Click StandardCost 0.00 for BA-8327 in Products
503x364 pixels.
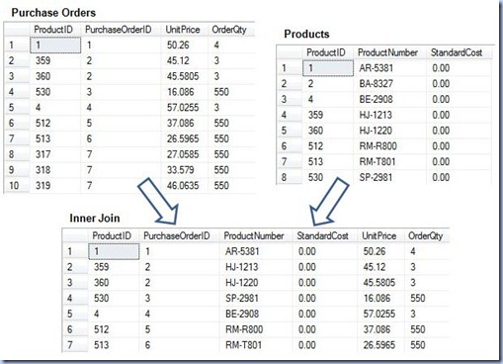(441, 84)
